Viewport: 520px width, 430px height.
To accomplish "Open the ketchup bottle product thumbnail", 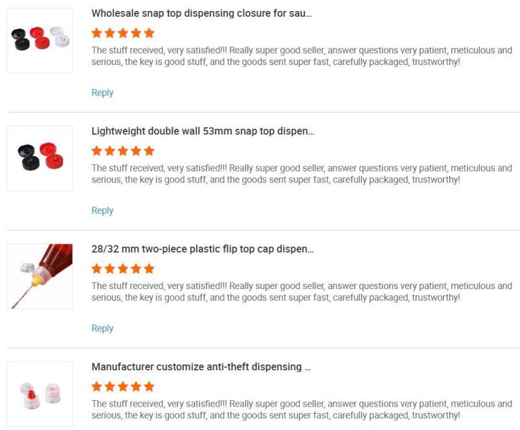I will pyautogui.click(x=40, y=276).
